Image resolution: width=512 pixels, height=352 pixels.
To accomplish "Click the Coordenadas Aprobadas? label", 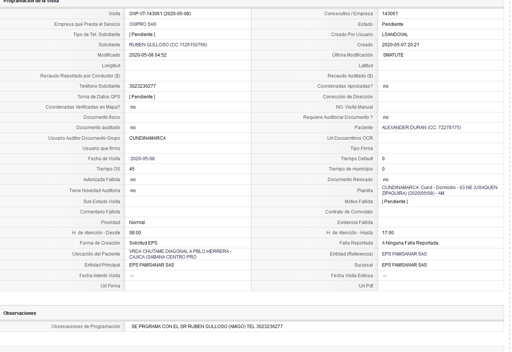I will [345, 86].
